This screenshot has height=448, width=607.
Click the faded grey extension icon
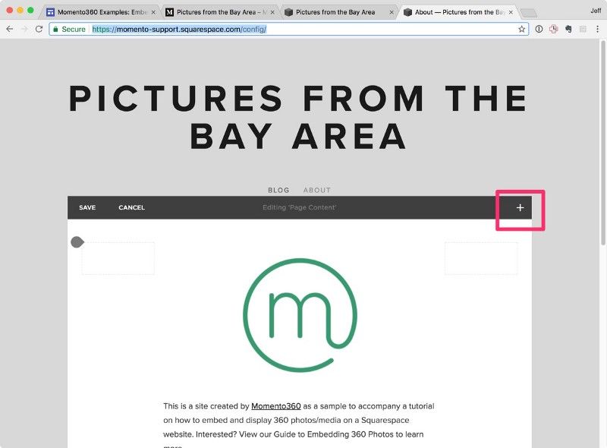point(583,29)
